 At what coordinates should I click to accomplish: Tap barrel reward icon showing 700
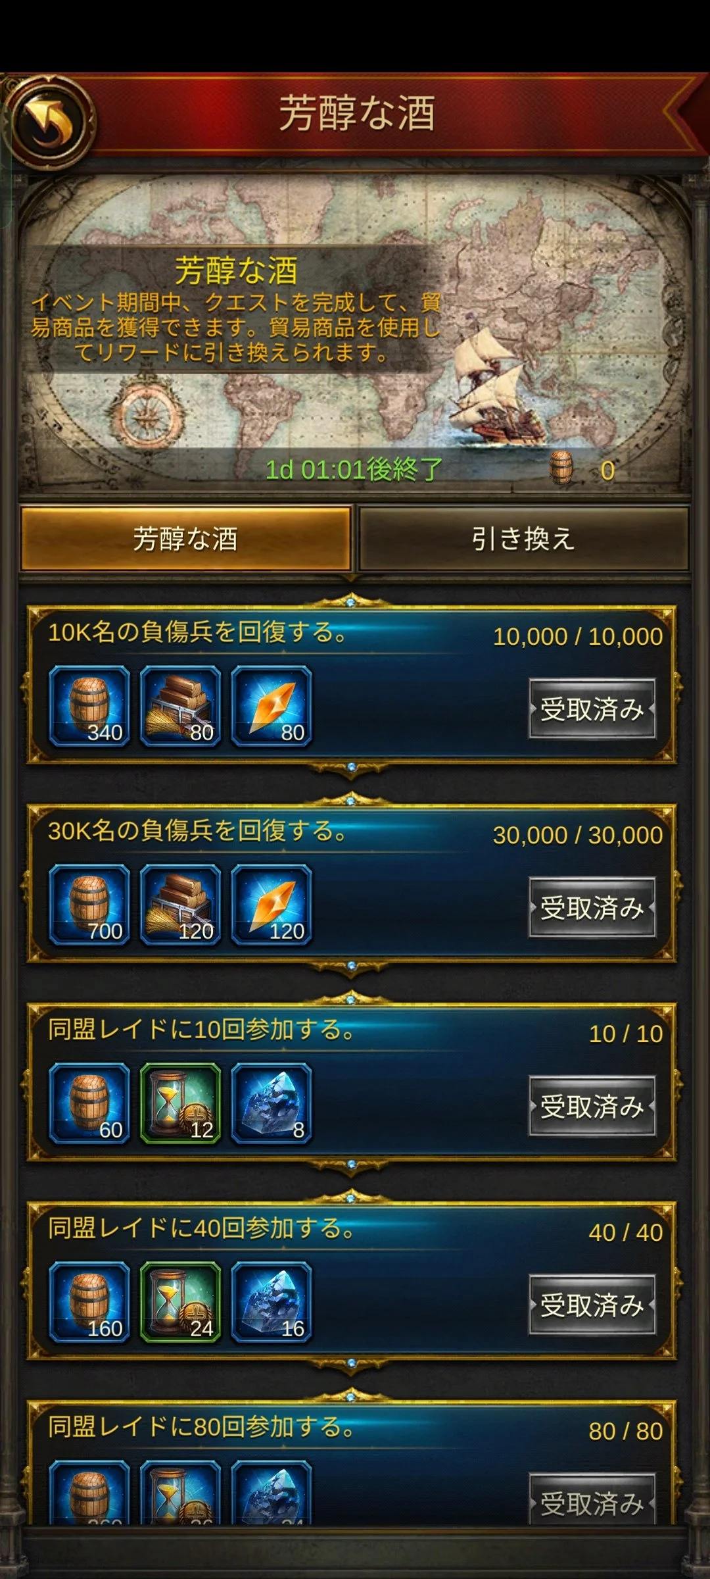(x=89, y=905)
